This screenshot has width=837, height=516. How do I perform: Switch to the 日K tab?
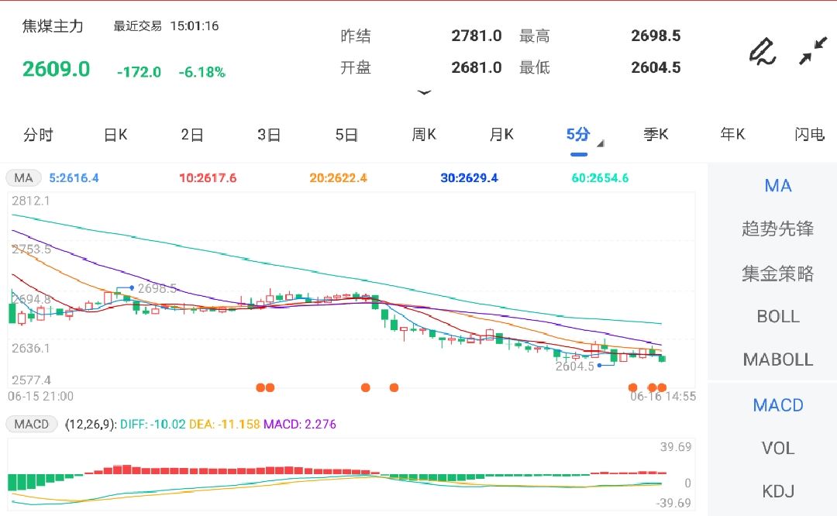pos(115,135)
